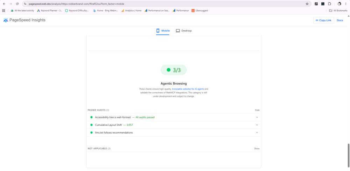Screen dimensions: 350x171
Task: Open browsable websites for AI agents link
Action: (x=188, y=89)
